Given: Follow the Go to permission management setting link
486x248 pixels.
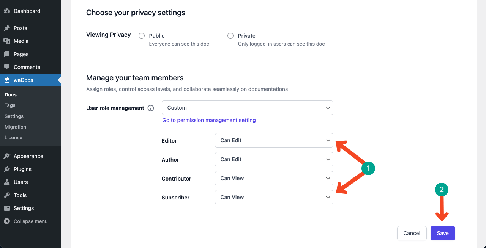Looking at the screenshot, I should (x=209, y=120).
